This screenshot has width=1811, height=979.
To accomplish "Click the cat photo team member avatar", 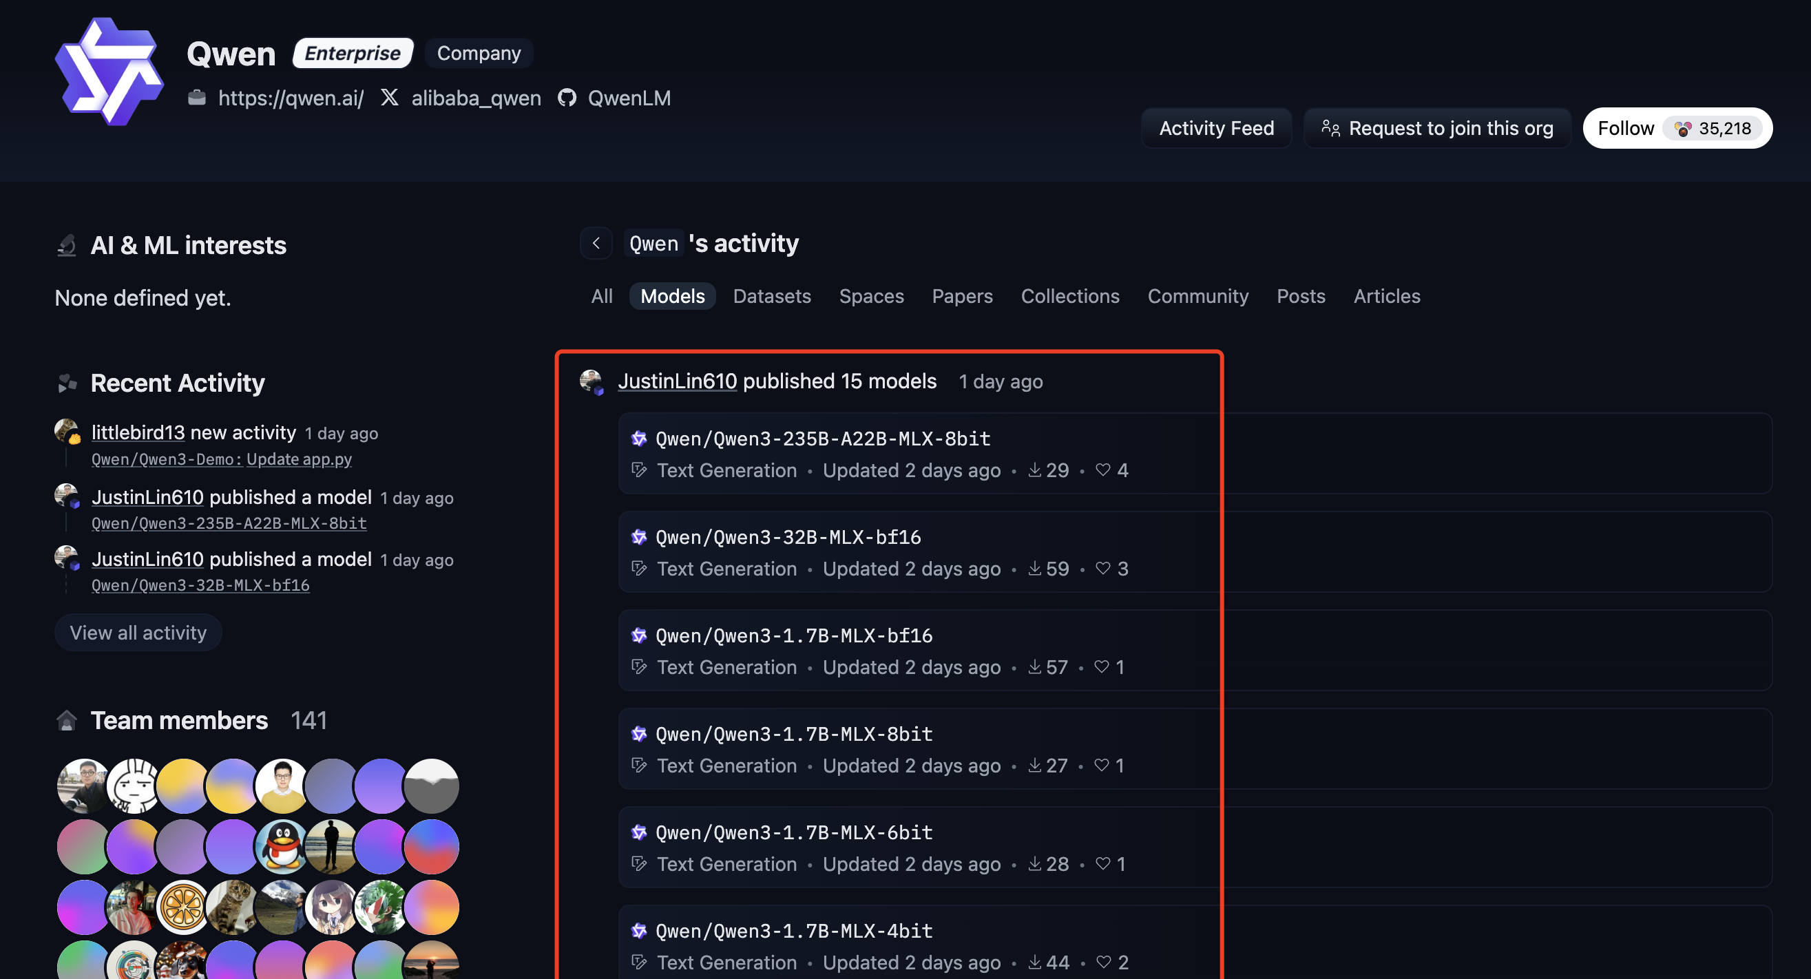I will click(x=232, y=907).
